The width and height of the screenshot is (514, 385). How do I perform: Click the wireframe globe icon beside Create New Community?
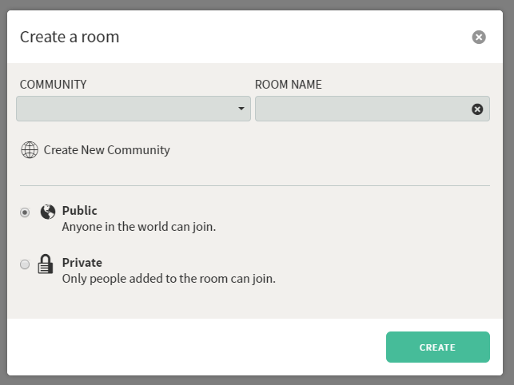pos(30,150)
